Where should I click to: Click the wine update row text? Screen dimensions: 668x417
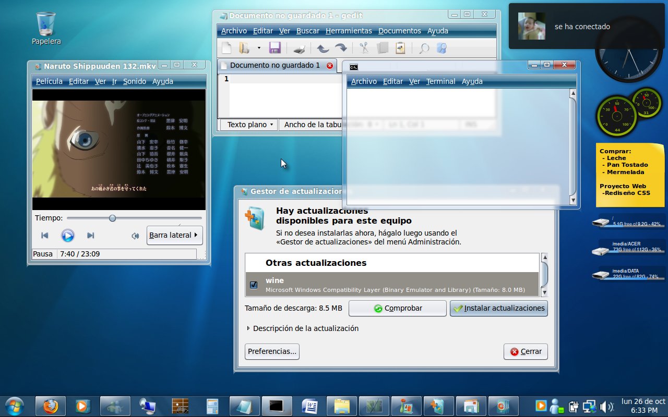(x=395, y=285)
